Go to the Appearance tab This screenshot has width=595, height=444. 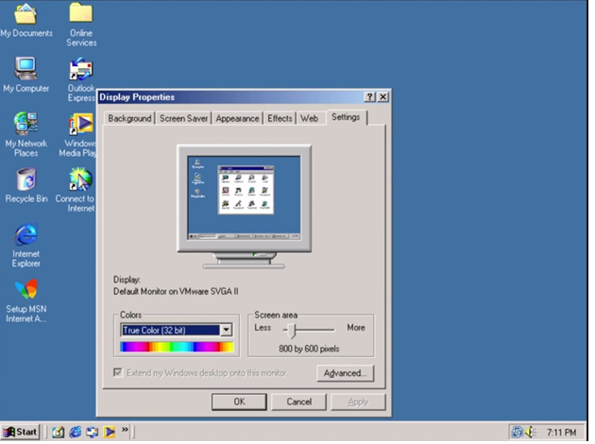pyautogui.click(x=237, y=119)
